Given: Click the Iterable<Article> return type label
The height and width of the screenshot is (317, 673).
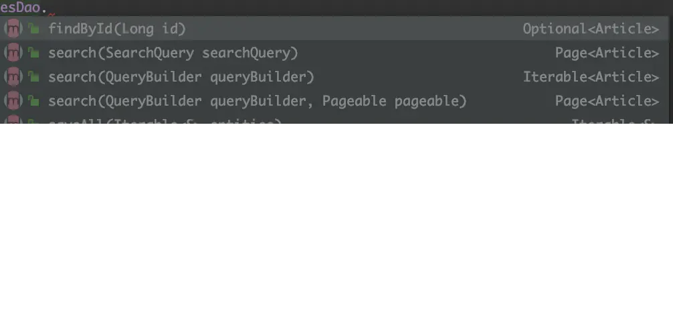Looking at the screenshot, I should [591, 77].
